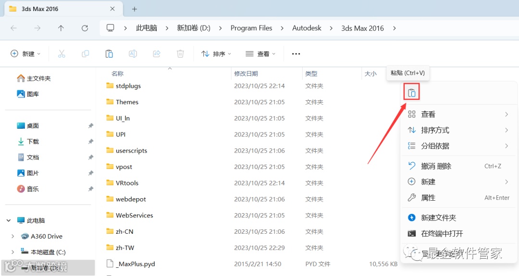Close the 3ds Max 2016 tab
Screen dimensions: 519x276
(112, 9)
